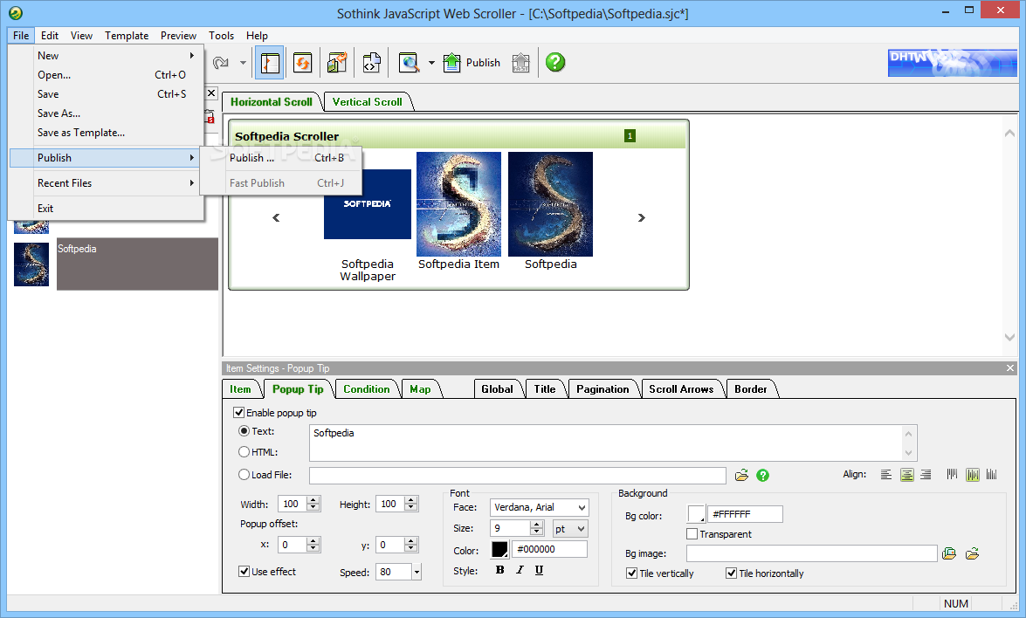Align popup text to center
1026x618 pixels.
[x=907, y=475]
